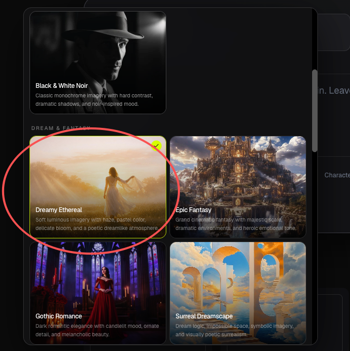Click the Black & White Noir title text
This screenshot has height=351, width=350.
pyautogui.click(x=62, y=85)
